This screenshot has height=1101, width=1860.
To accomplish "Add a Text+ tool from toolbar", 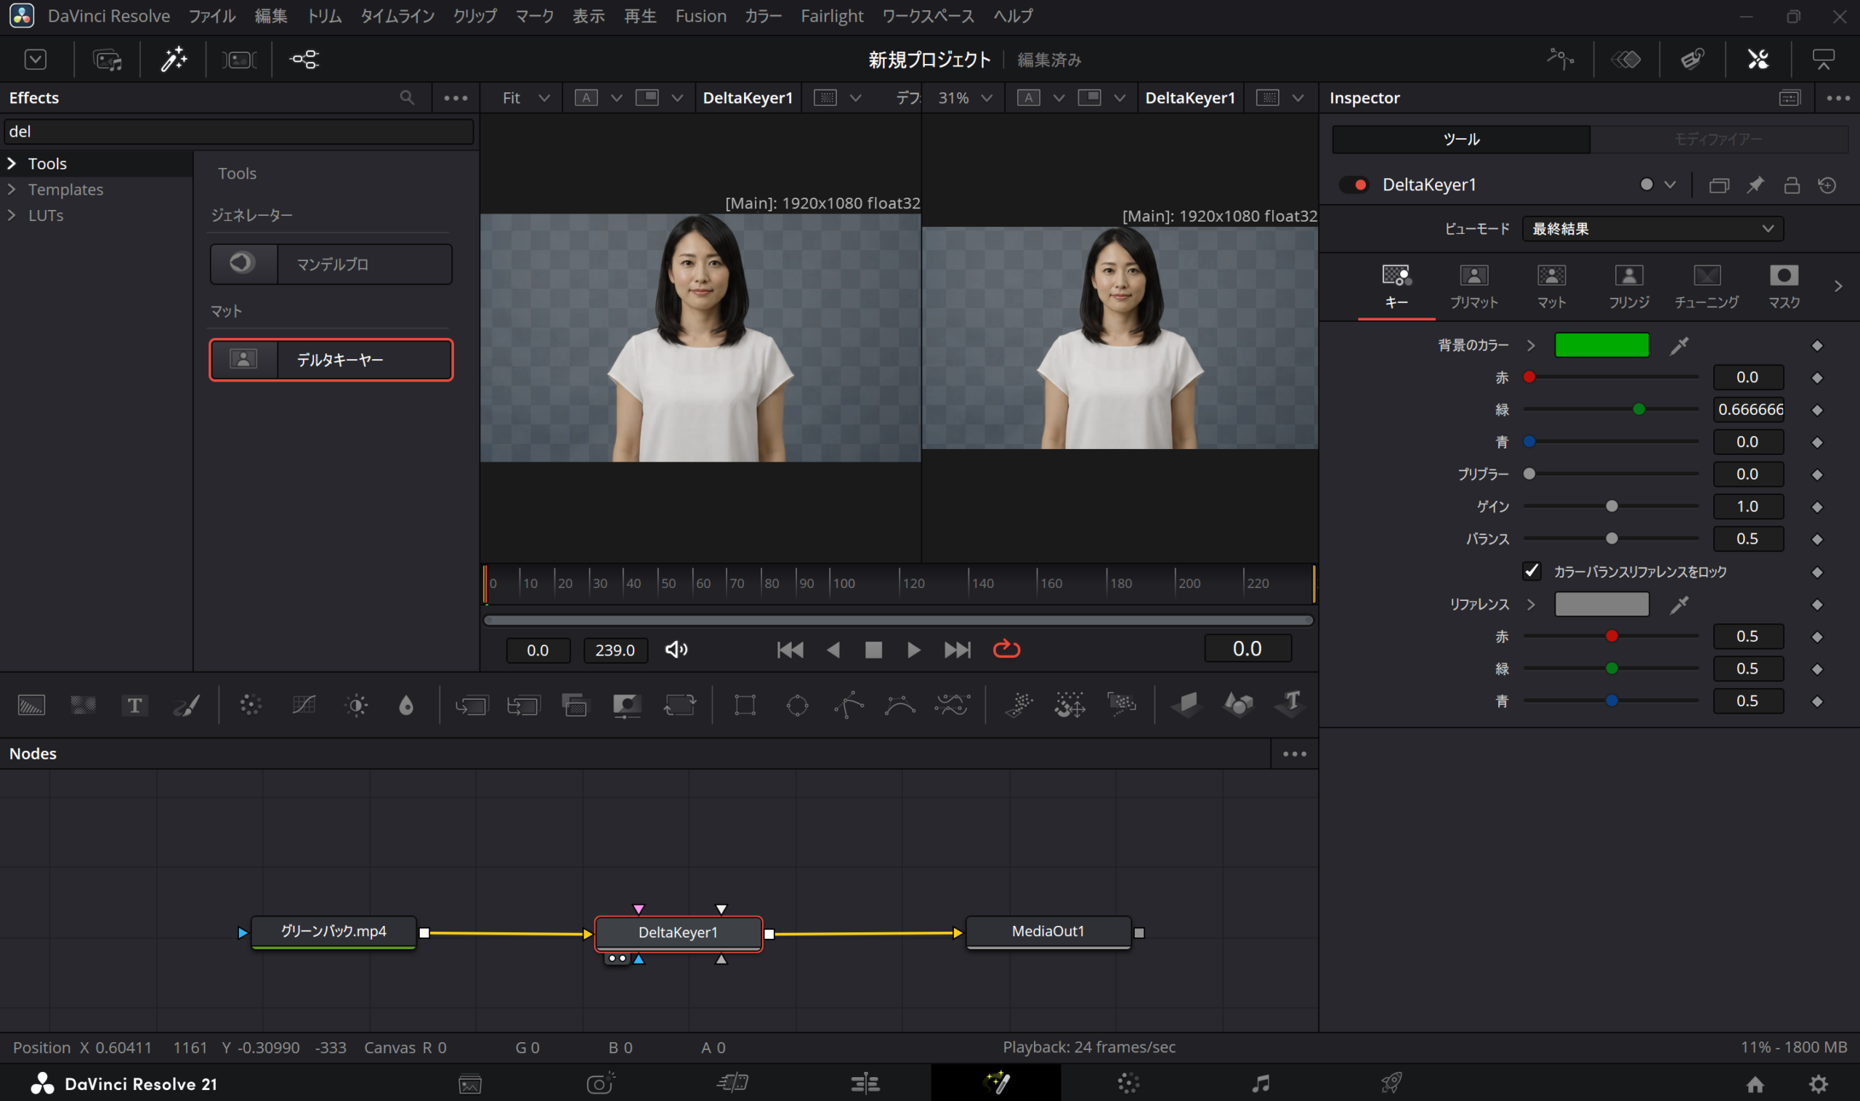I will click(134, 705).
